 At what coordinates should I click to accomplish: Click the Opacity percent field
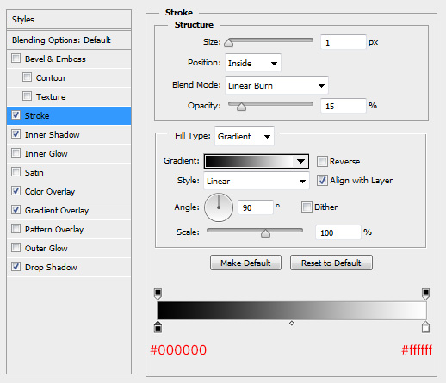tap(344, 106)
